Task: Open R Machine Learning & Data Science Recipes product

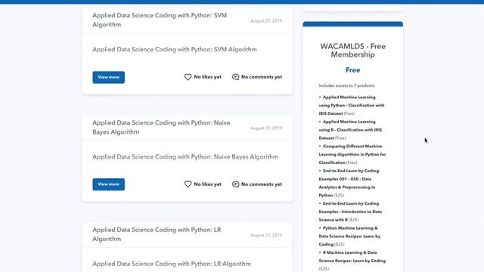Action: tap(352, 261)
